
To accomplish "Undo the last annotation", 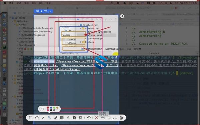I will [89, 118].
